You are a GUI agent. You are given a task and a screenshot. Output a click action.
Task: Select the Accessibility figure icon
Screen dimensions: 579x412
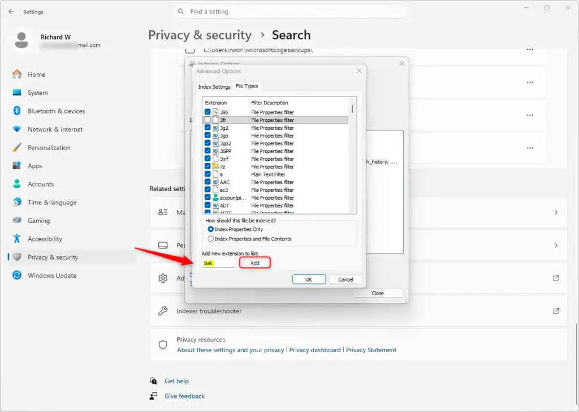[x=17, y=238]
